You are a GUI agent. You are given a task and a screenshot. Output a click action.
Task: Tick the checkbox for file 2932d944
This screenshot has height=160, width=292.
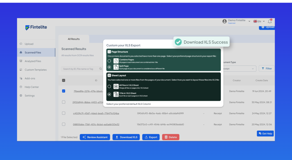(64, 102)
